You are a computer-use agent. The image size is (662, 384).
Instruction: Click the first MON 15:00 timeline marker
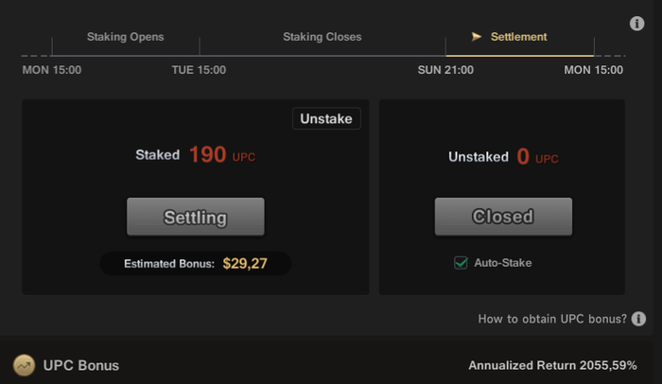[x=52, y=70]
